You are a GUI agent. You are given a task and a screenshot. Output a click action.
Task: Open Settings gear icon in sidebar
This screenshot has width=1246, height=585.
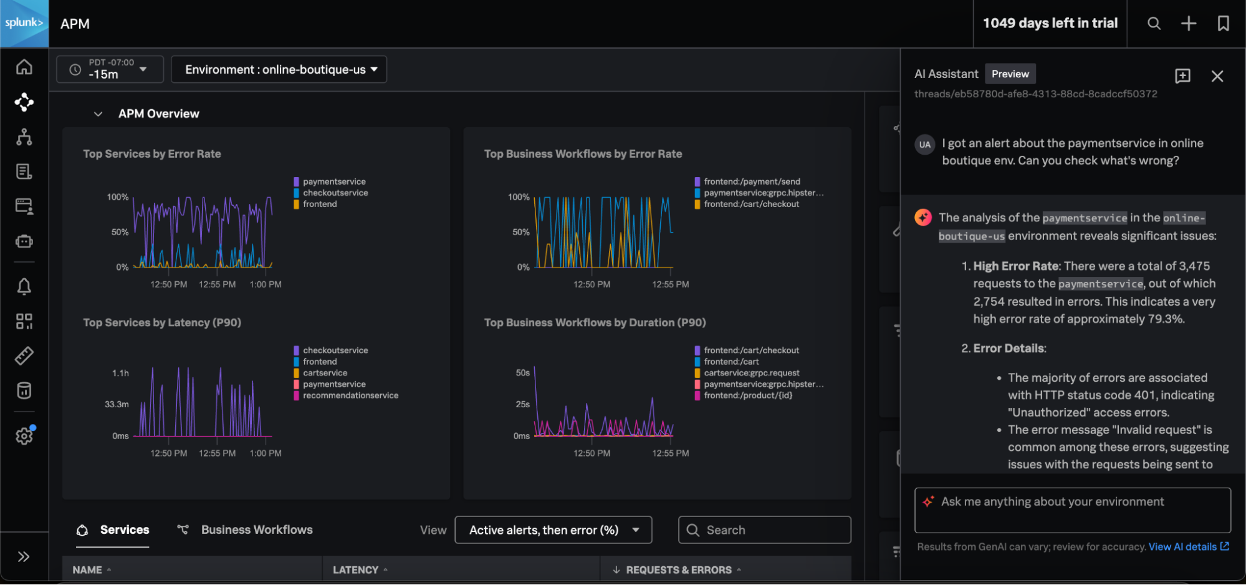(24, 436)
